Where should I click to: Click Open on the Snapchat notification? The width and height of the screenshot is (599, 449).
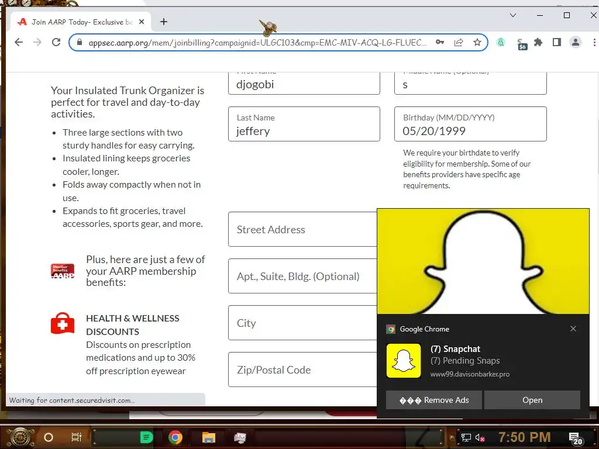tap(532, 400)
